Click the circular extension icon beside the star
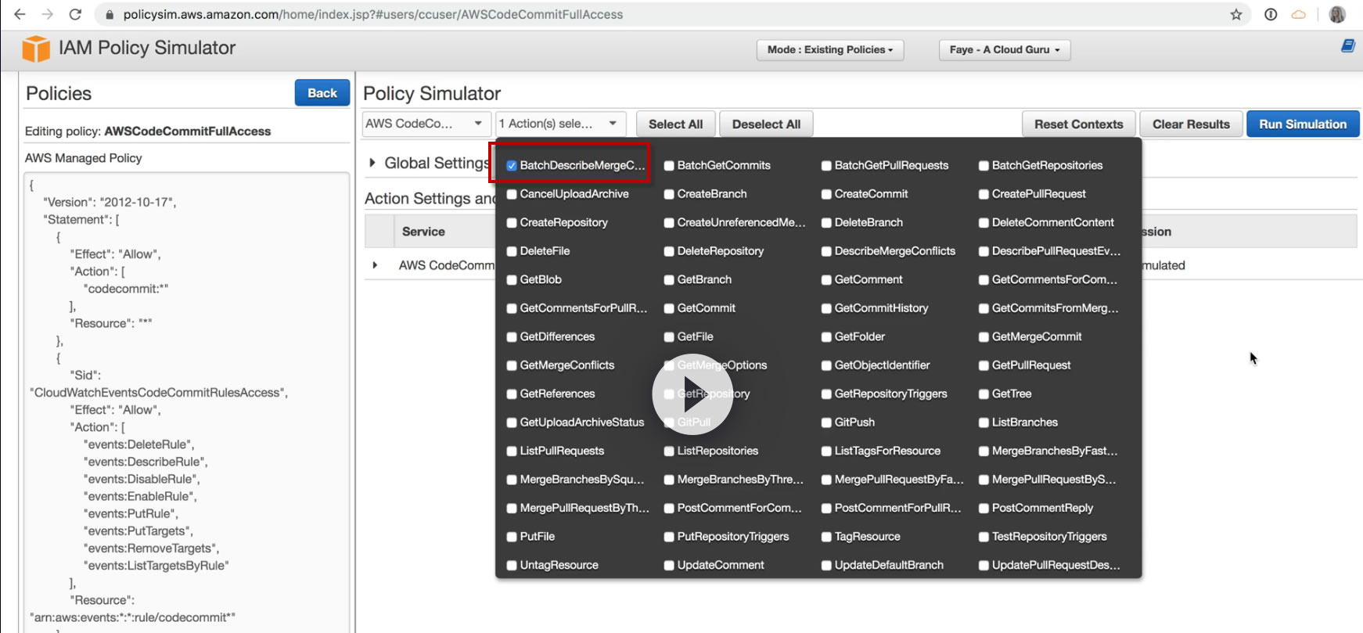Image resolution: width=1363 pixels, height=633 pixels. pos(1271,14)
